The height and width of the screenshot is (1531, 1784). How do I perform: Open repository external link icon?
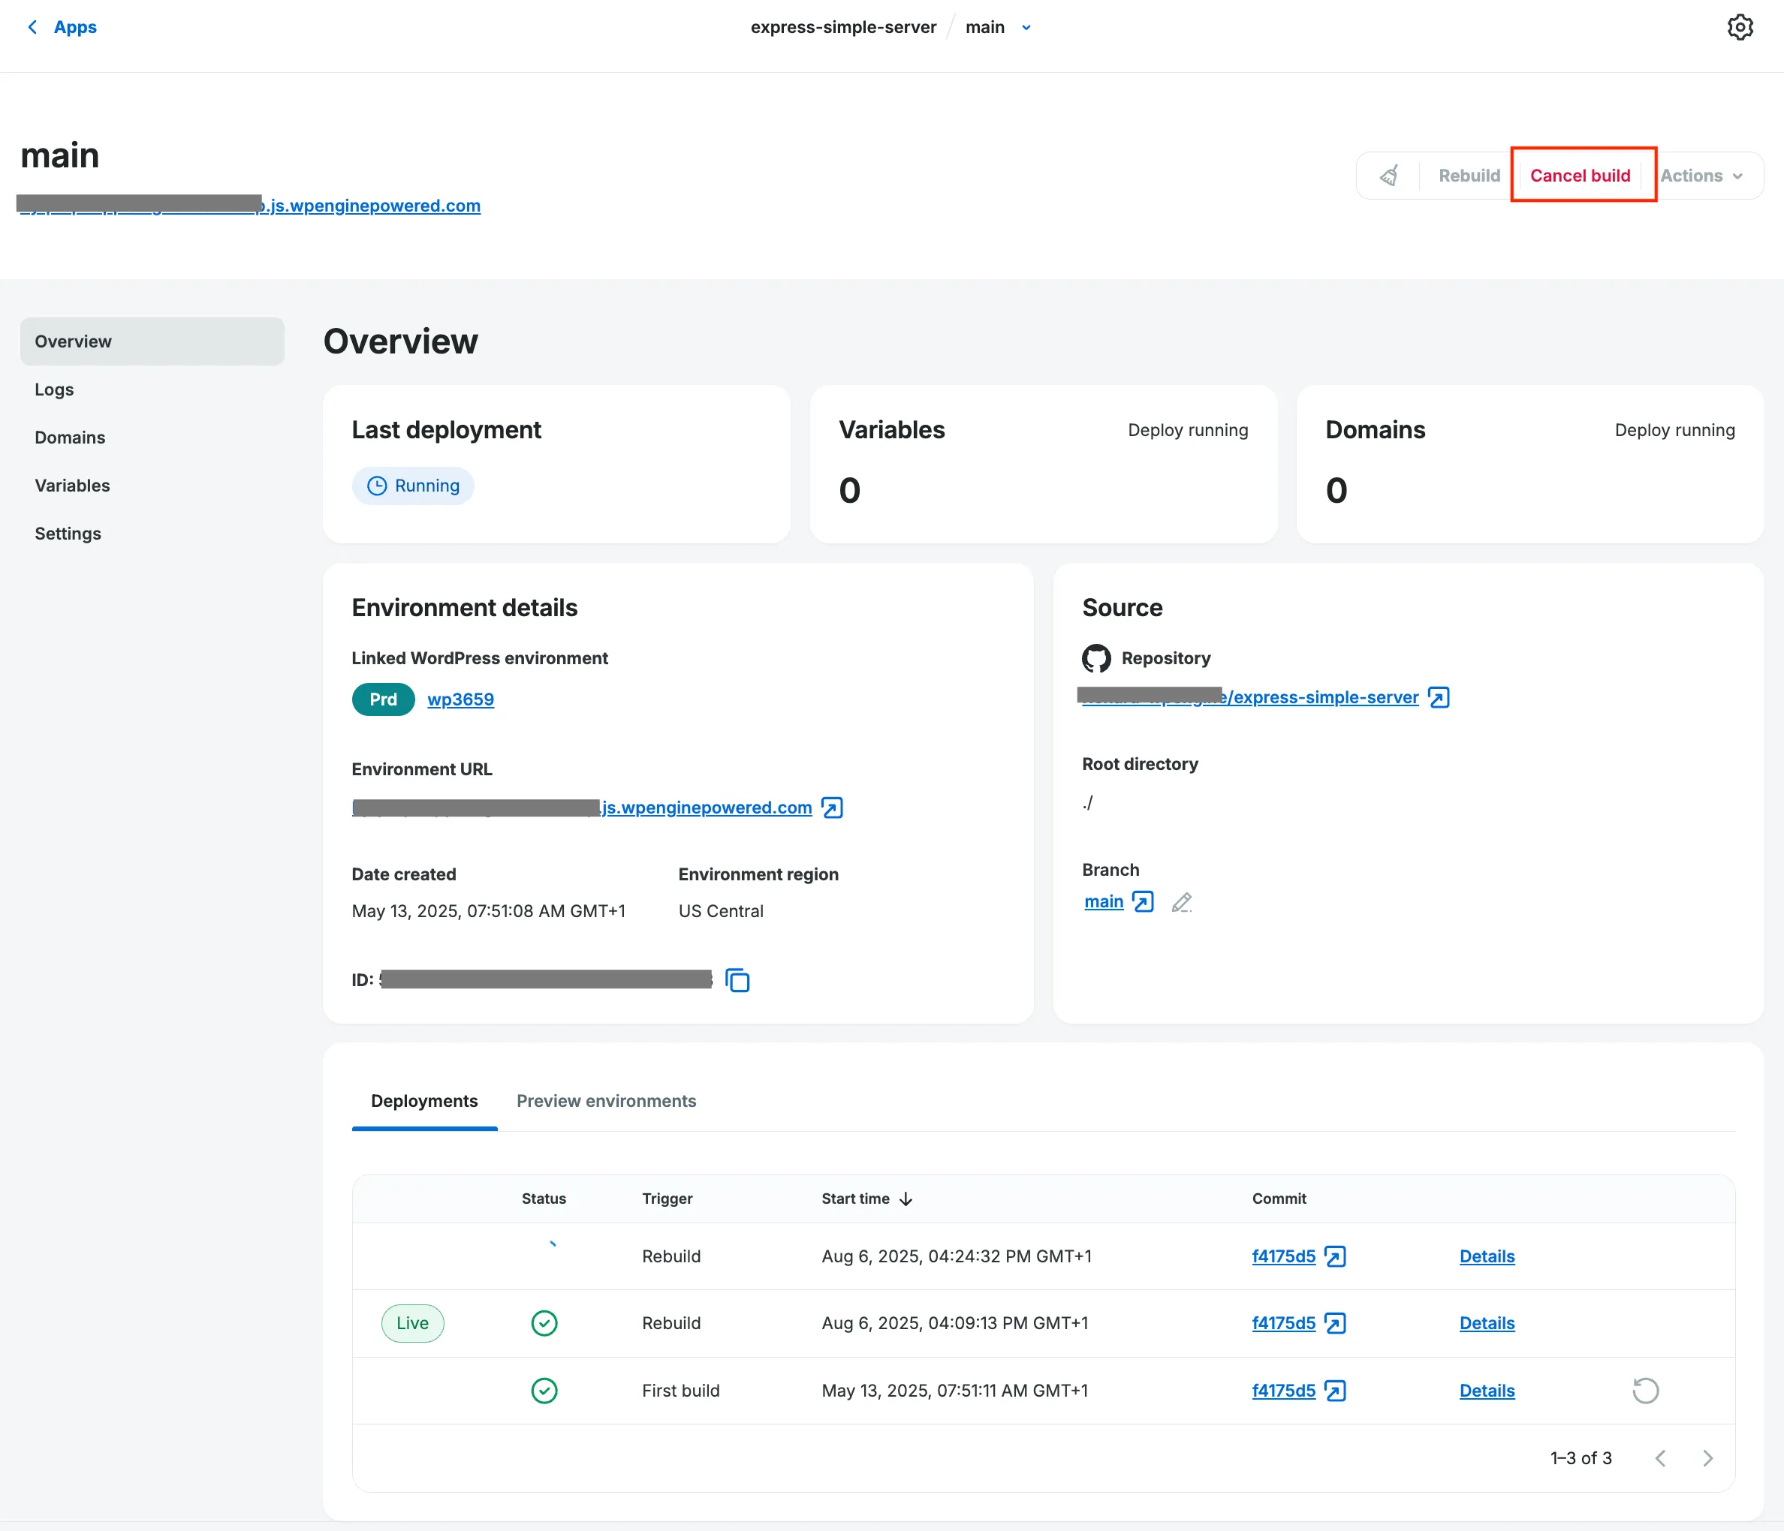(x=1438, y=697)
